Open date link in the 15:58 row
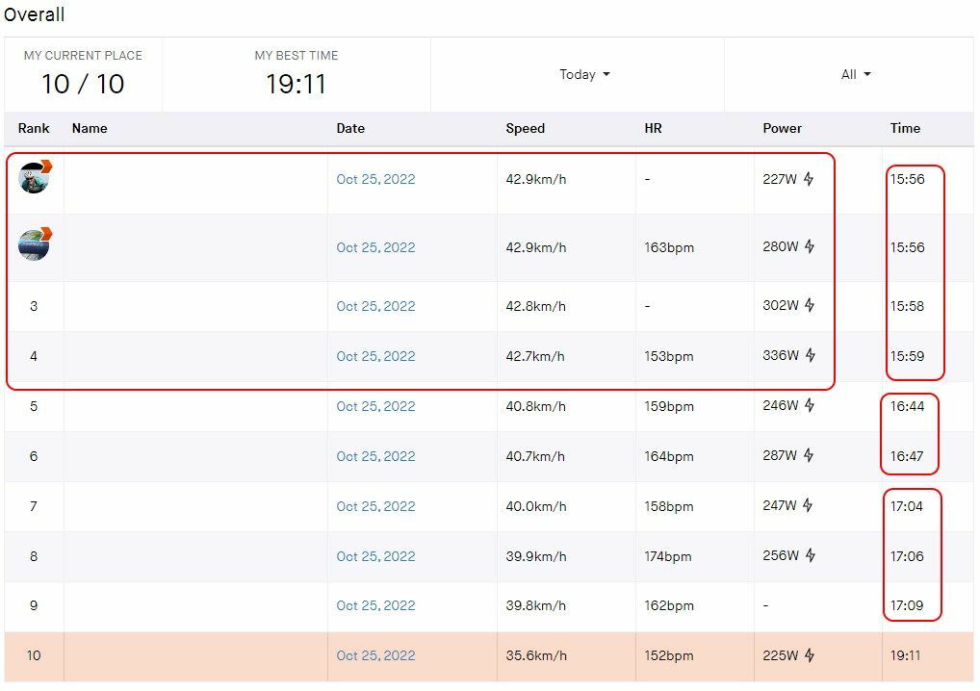980x691 pixels. pos(375,306)
